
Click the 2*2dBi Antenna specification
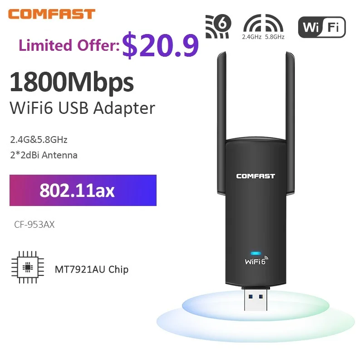click(44, 155)
